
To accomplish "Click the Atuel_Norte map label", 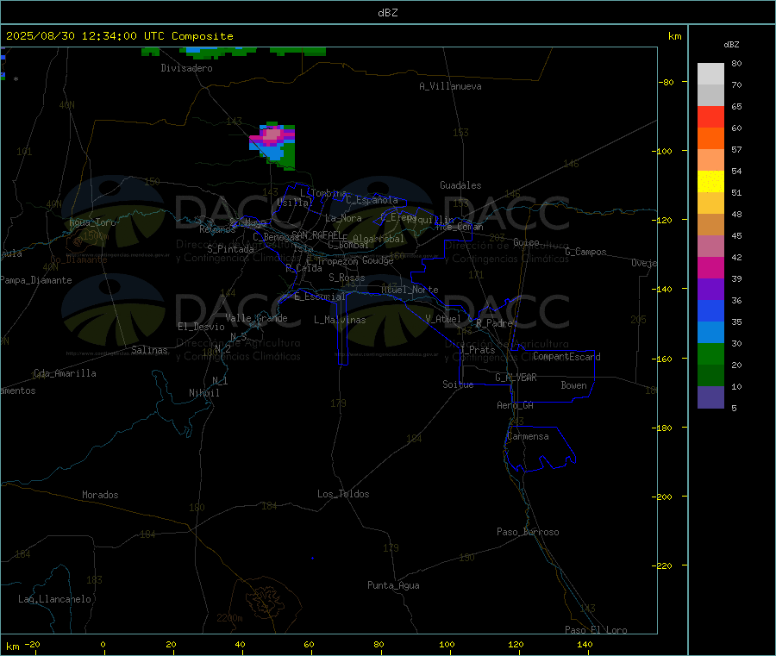I will 410,290.
